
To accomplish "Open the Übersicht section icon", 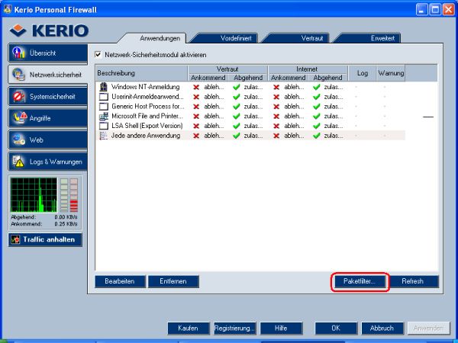I will (18, 53).
